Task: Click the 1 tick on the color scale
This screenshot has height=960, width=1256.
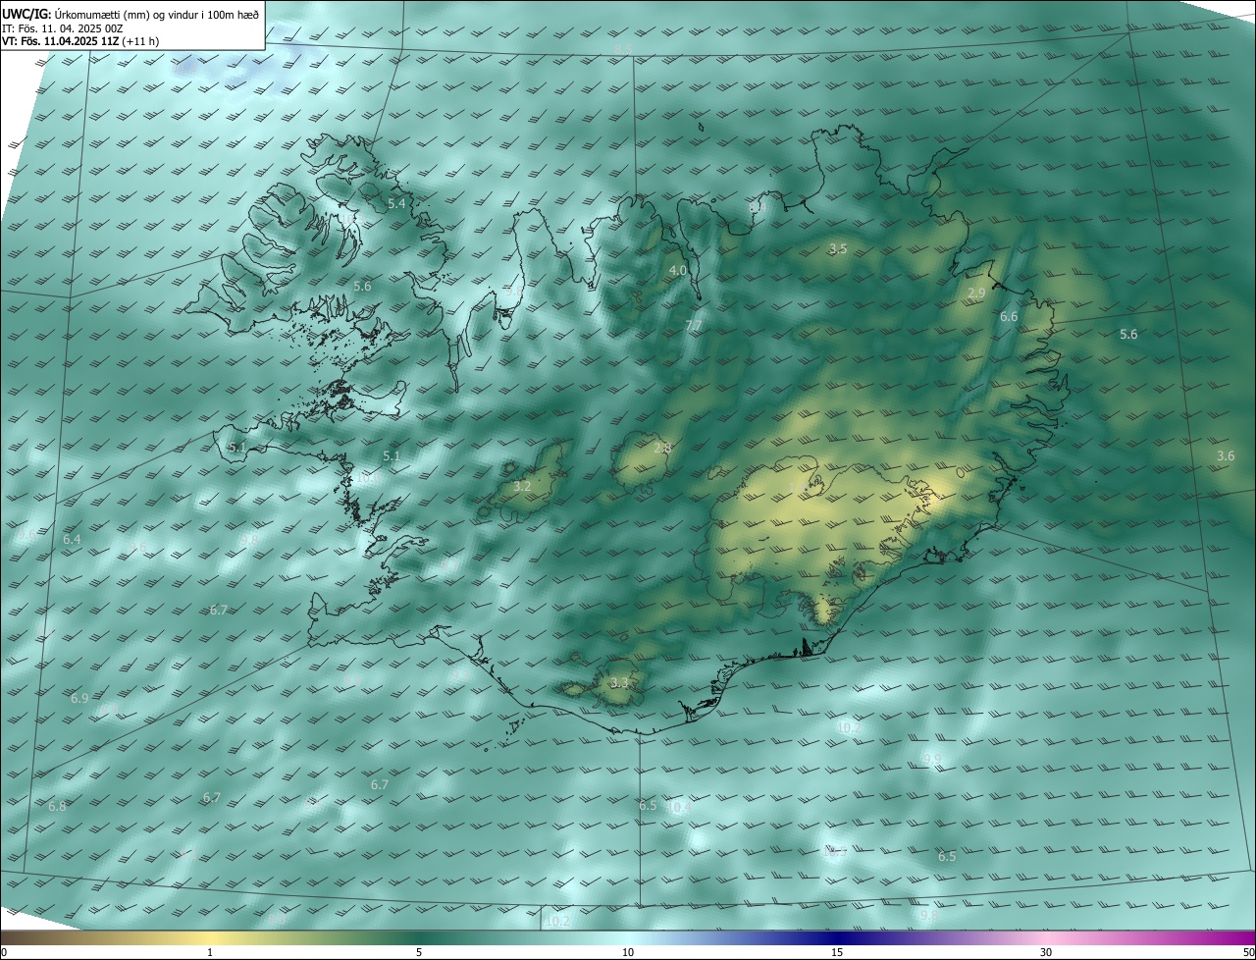Action: [x=210, y=952]
